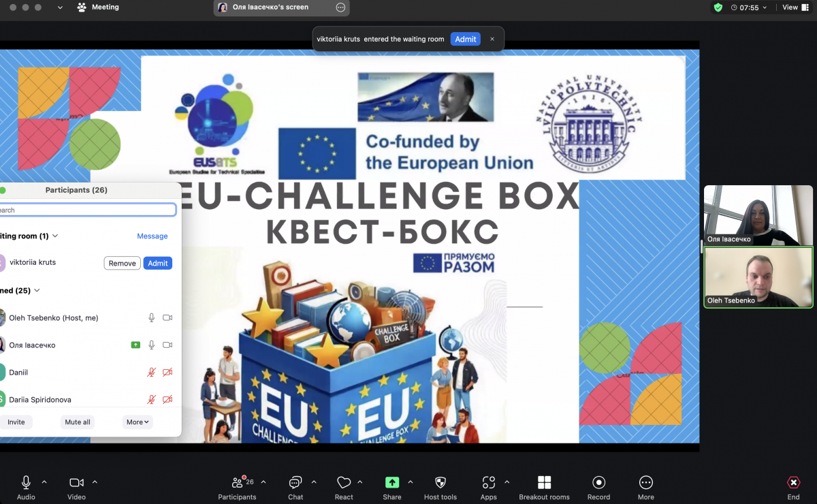Viewport: 817px width, 504px height.
Task: Click the React heart icon
Action: (x=344, y=483)
